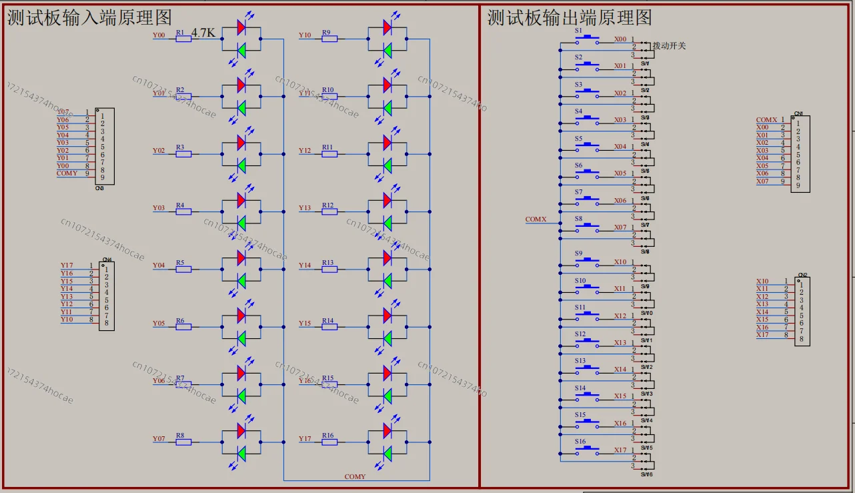
Task: Click the slide switch on the X17 line
Action: pyautogui.click(x=645, y=460)
